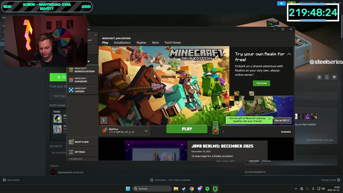343x193 pixels.
Task: Collapse the Try your own Realm panel
Action: (x=289, y=54)
